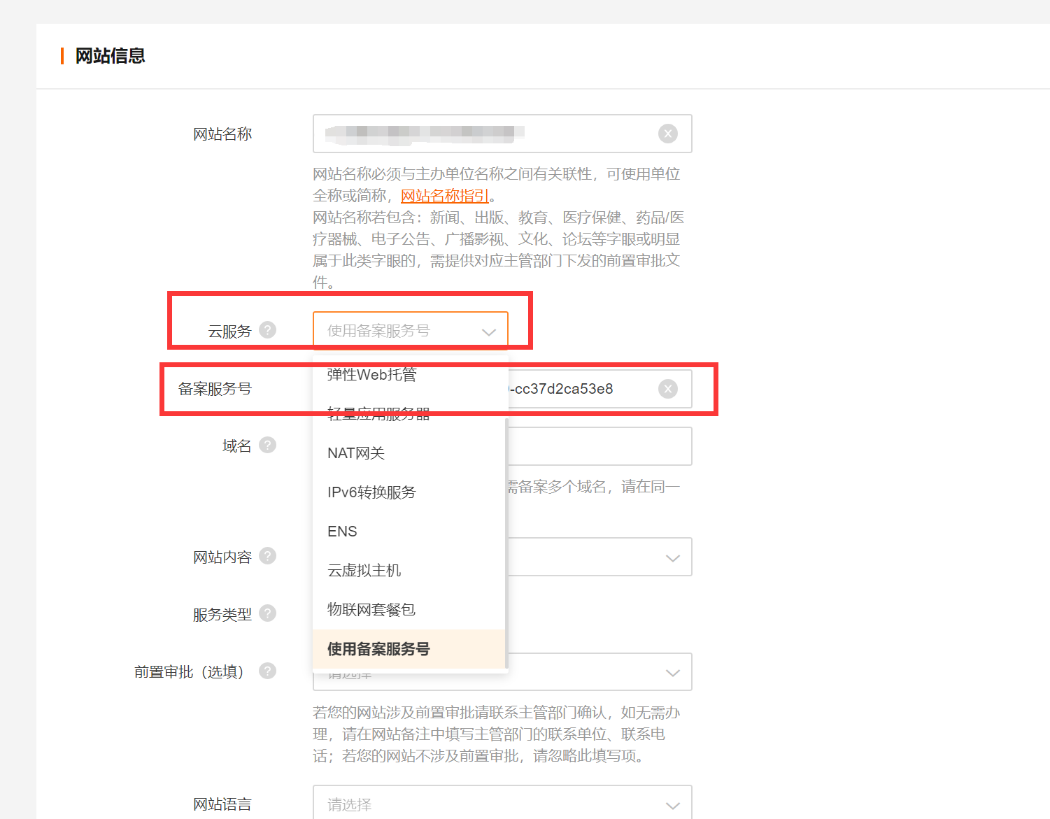Collapse the 云服务 dropdown
The height and width of the screenshot is (819, 1050).
(488, 332)
